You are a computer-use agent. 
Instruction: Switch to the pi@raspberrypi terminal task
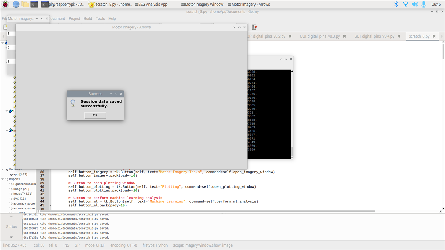[63, 4]
